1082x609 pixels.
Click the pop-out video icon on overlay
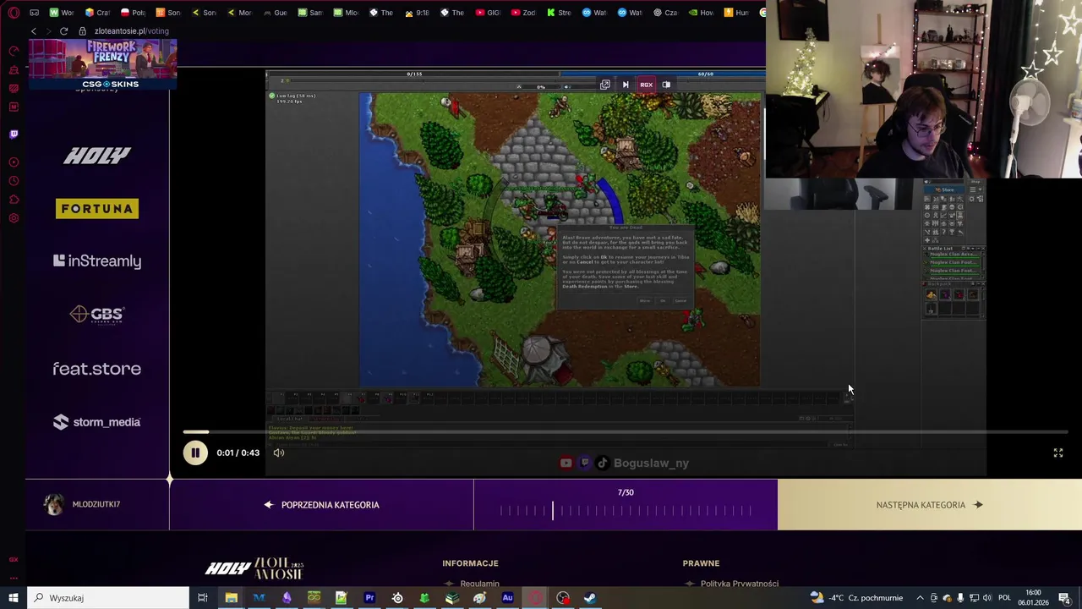(605, 85)
